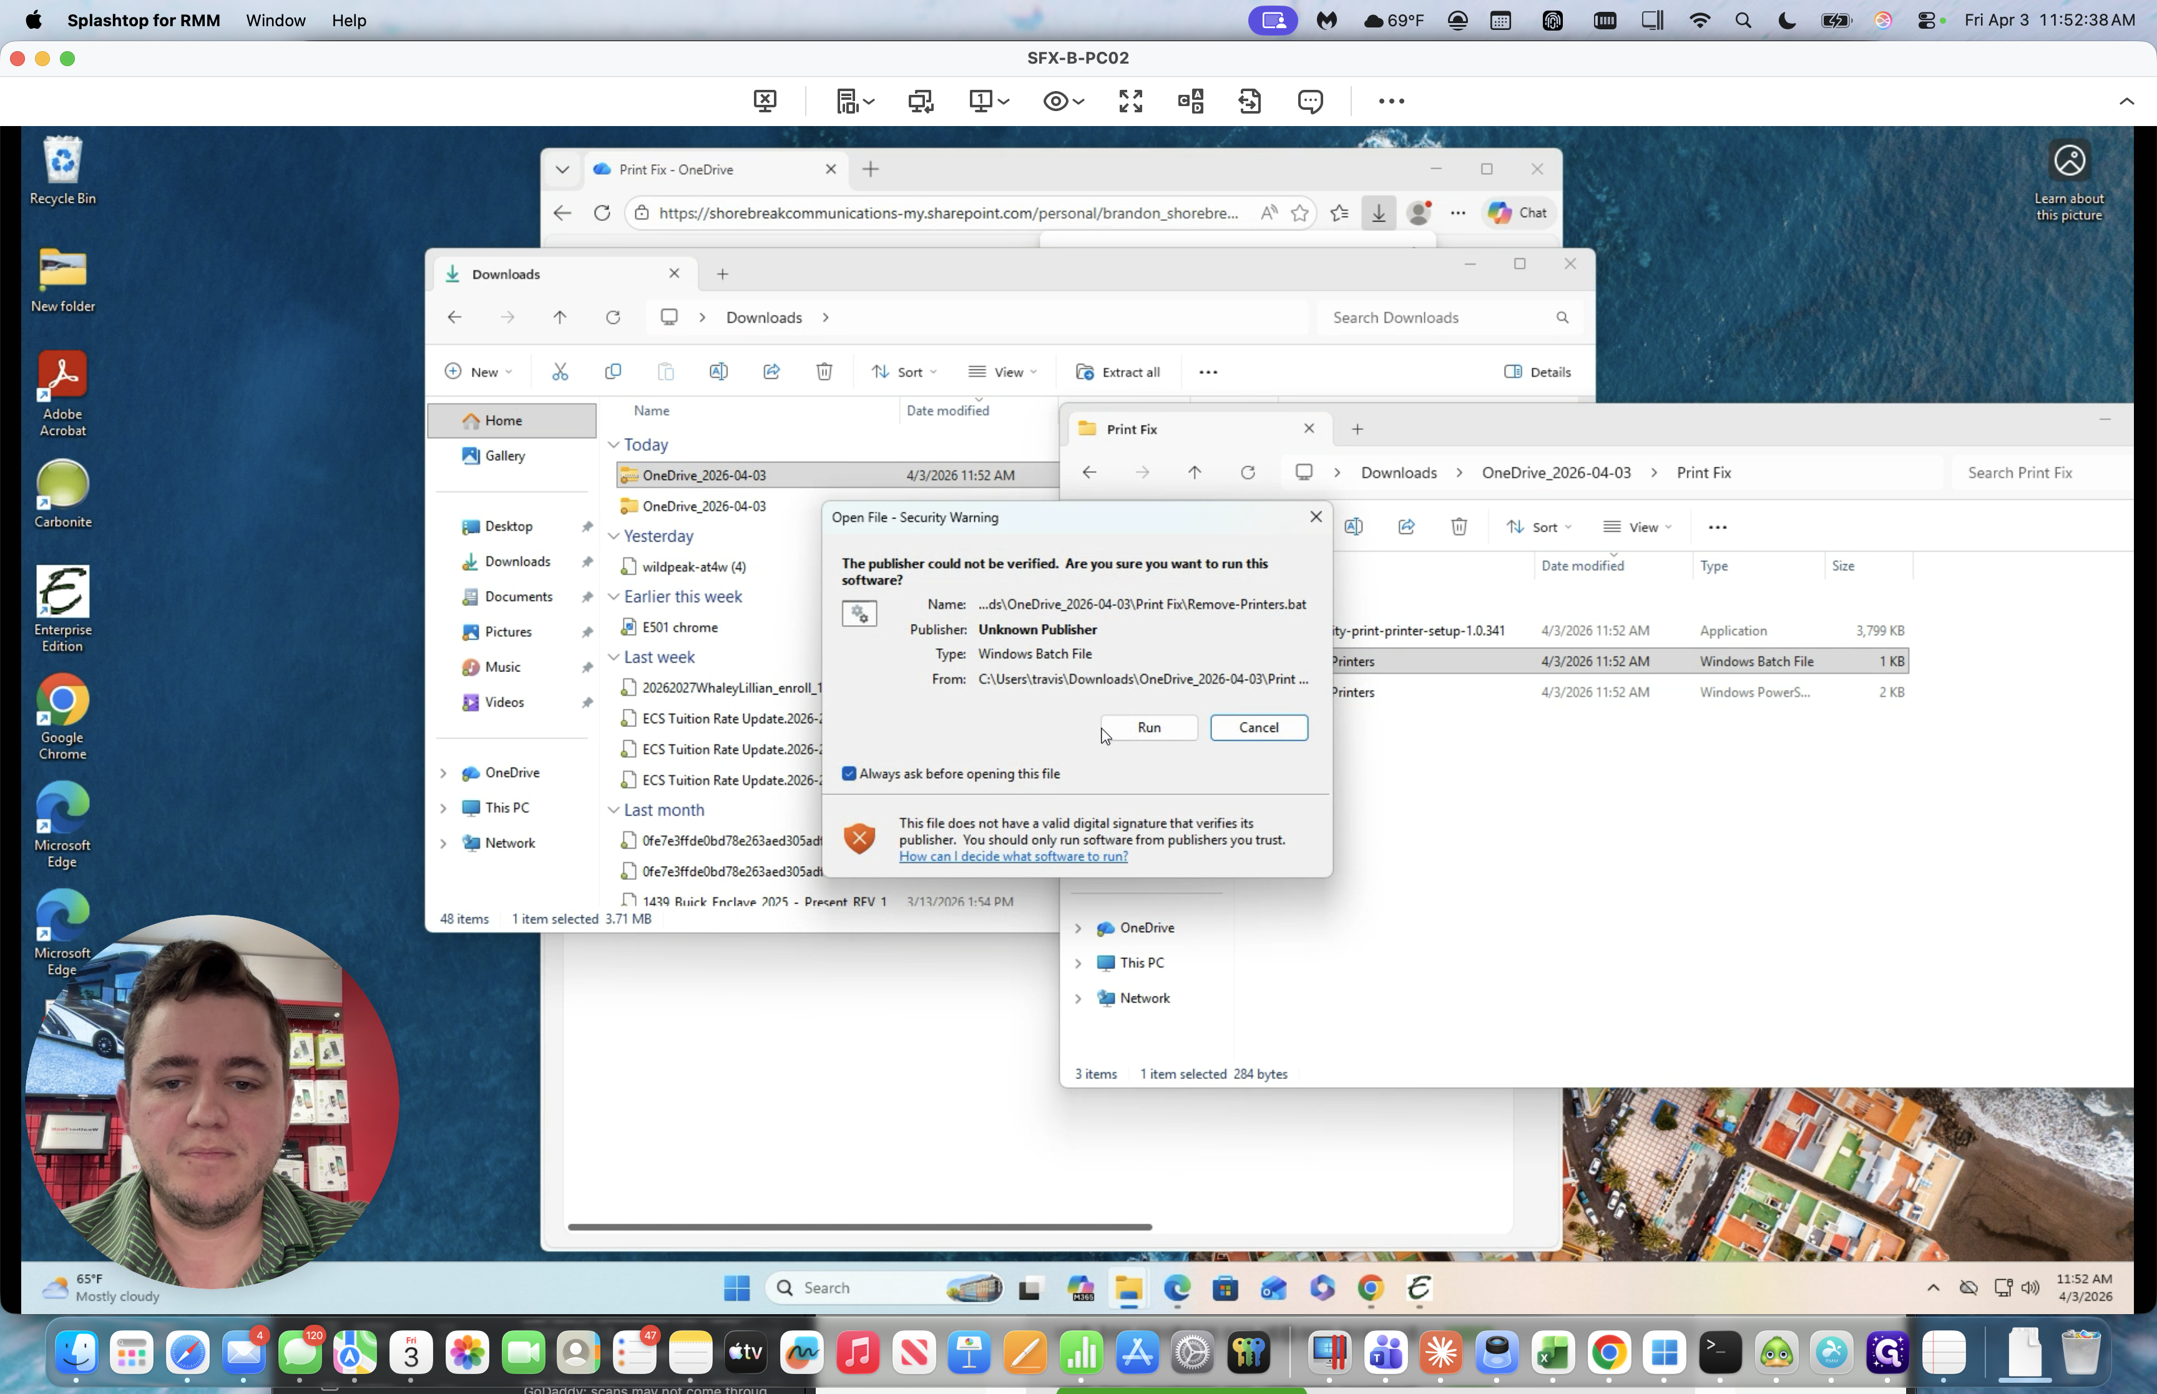Click Cut scissors icon in Downloads toolbar
Screen dimensions: 2157x1394
560,372
